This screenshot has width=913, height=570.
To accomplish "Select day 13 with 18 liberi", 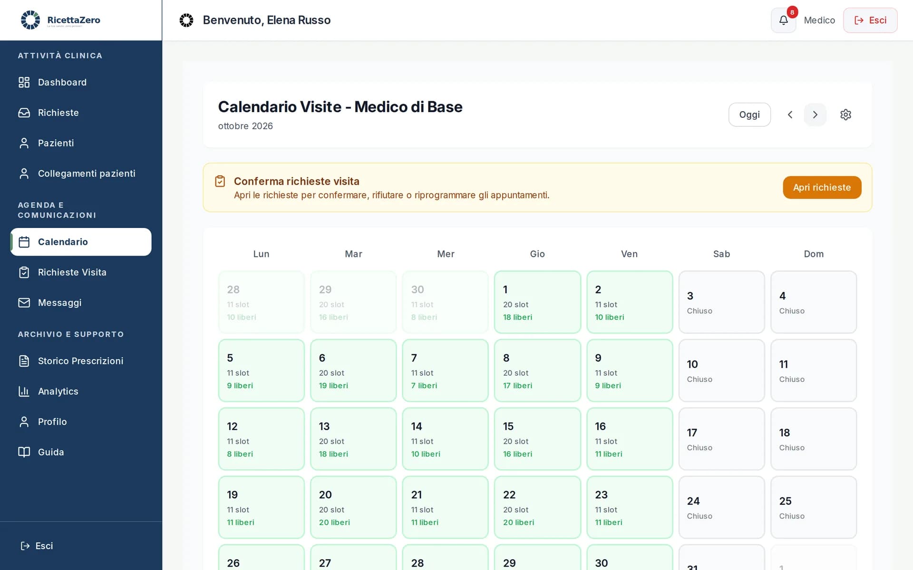I will tap(353, 439).
